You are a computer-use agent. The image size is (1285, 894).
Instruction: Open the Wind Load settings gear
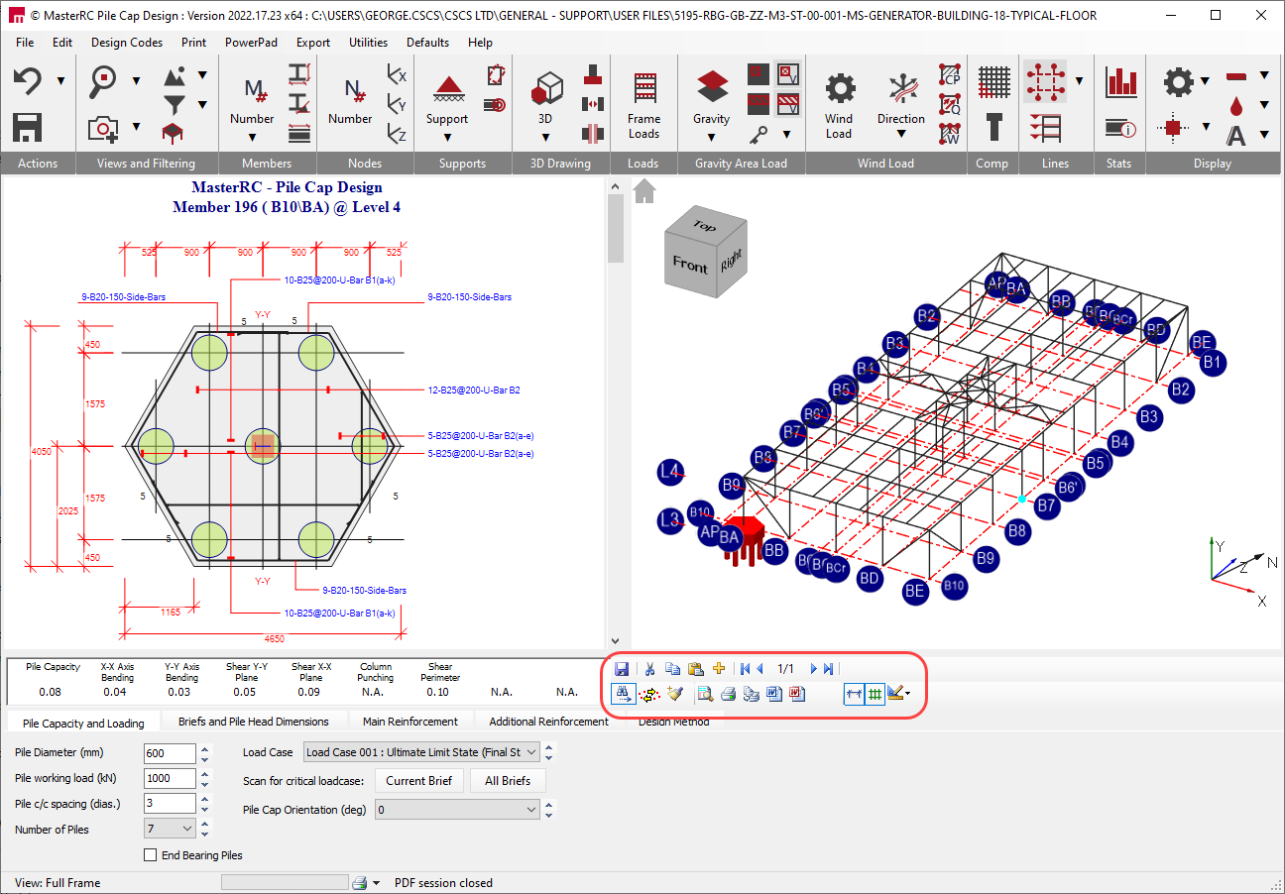pyautogui.click(x=840, y=89)
